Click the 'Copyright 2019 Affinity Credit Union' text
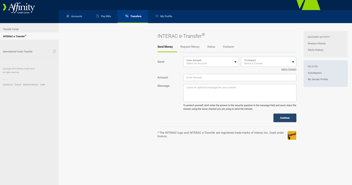The image size is (352, 185). click(19, 69)
